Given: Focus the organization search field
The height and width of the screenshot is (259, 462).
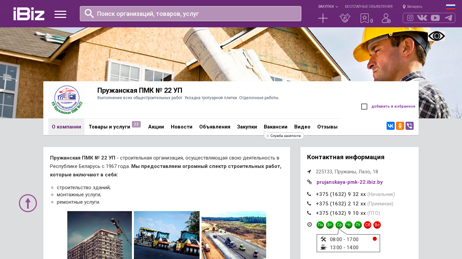Looking at the screenshot, I should (190, 13).
